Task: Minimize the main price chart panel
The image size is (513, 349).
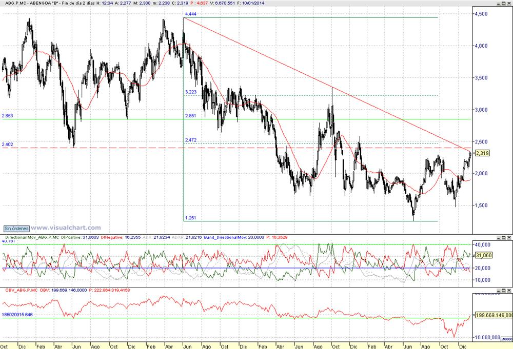Action: [x=498, y=3]
